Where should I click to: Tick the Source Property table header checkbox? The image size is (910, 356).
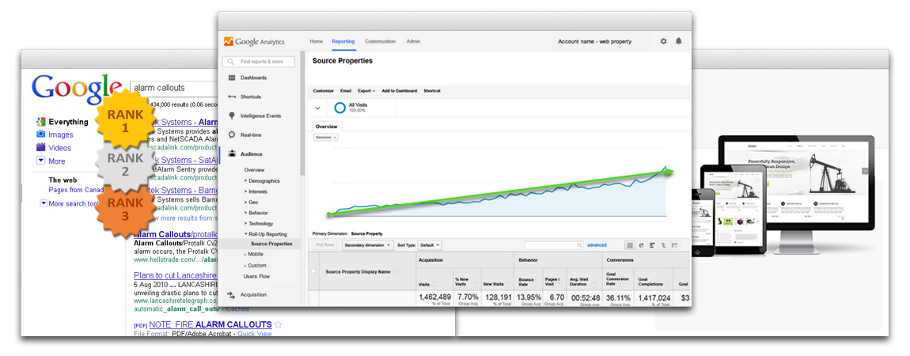coord(313,271)
